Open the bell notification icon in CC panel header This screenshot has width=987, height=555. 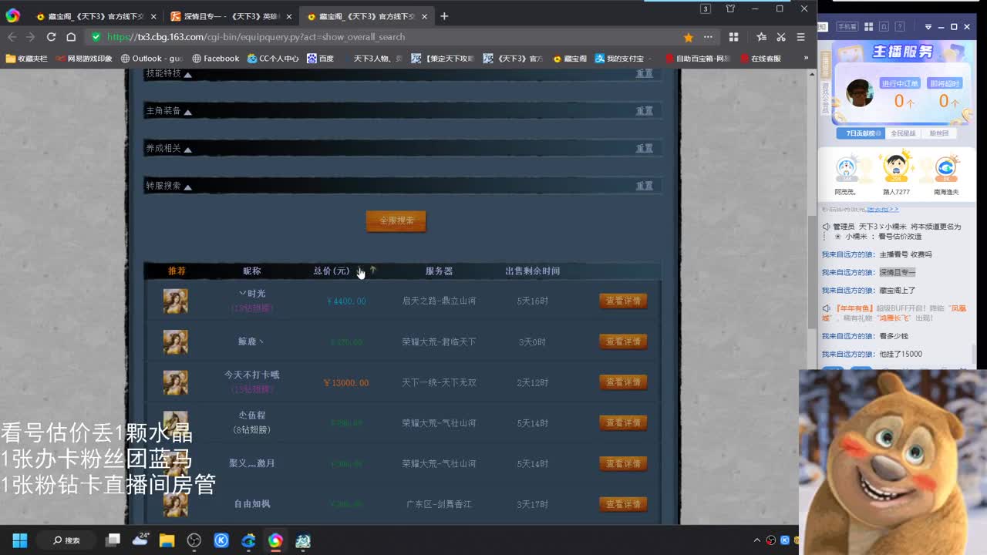pos(884,26)
